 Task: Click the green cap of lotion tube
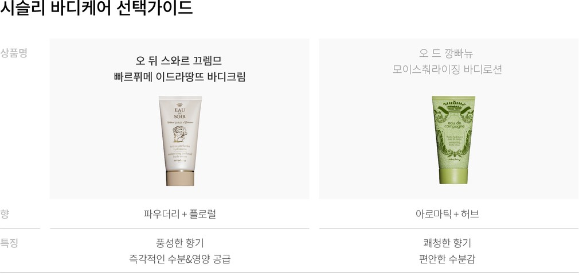[x=453, y=176]
